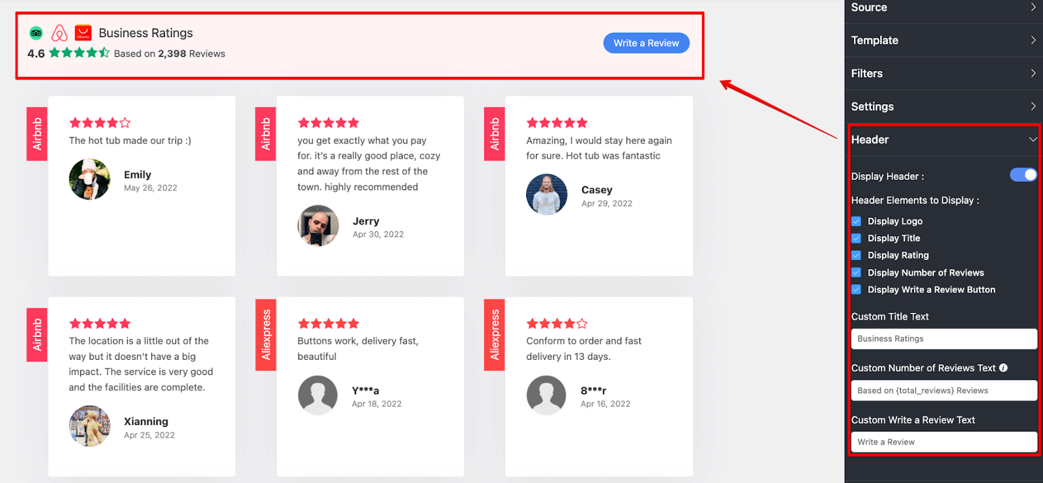Click the Aliexpress tag on Y***a's review

[265, 335]
